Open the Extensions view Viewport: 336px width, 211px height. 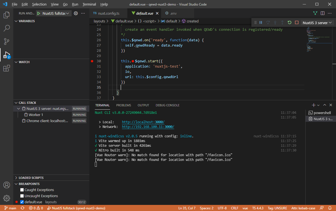point(7,68)
